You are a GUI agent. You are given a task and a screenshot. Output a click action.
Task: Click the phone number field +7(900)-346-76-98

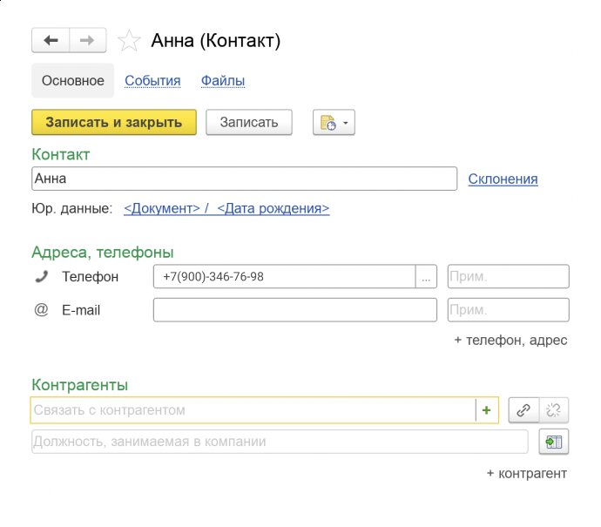[x=285, y=276]
